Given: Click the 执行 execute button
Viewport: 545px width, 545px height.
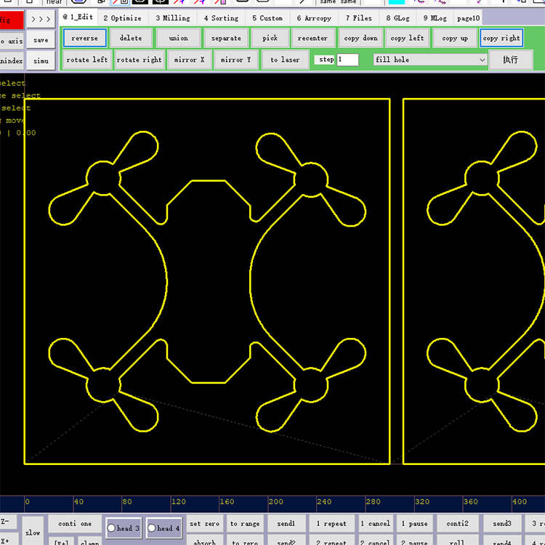Looking at the screenshot, I should coord(510,60).
